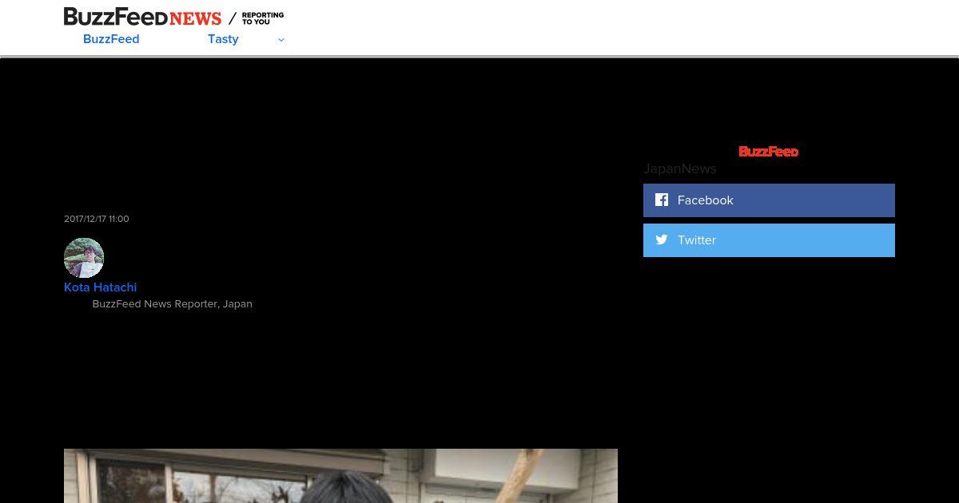Open the article's main photo
This screenshot has height=503, width=959.
pyautogui.click(x=340, y=476)
